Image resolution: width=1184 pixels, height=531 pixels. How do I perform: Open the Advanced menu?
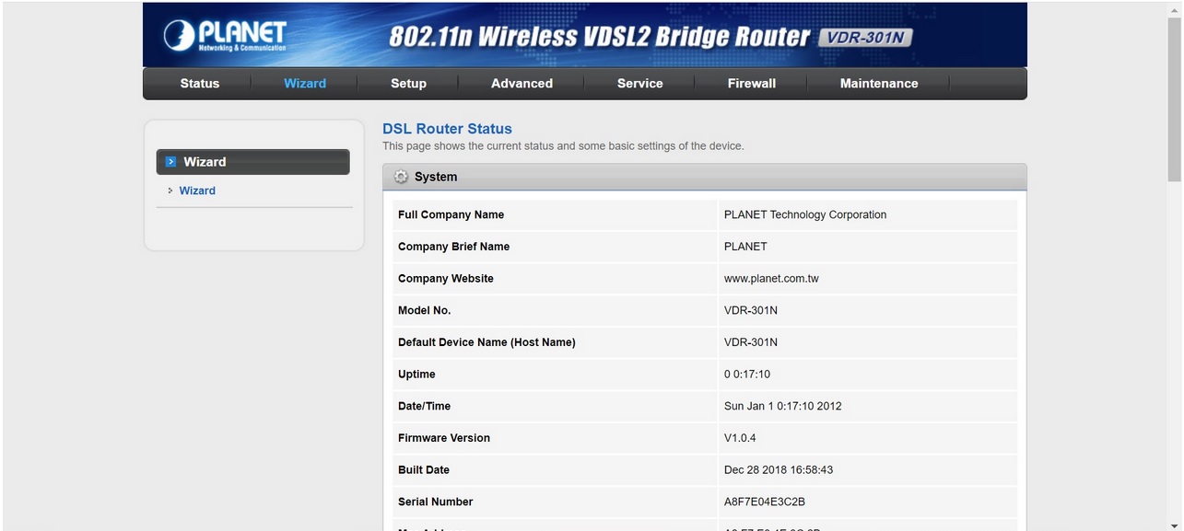click(522, 83)
